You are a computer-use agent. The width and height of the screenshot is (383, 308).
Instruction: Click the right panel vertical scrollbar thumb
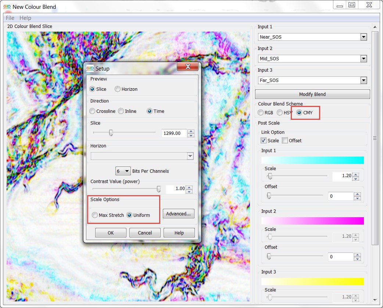375,138
